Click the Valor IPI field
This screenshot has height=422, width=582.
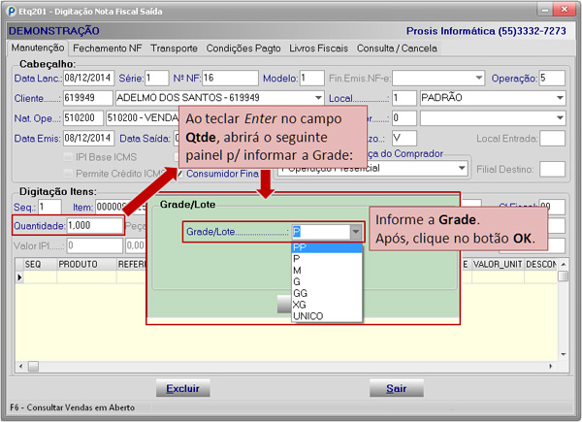[95, 245]
